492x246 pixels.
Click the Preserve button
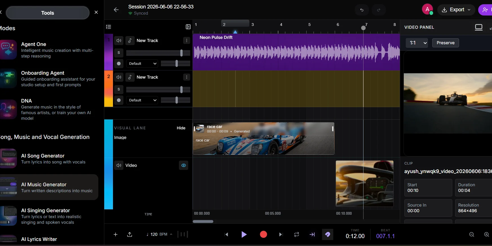(x=446, y=43)
